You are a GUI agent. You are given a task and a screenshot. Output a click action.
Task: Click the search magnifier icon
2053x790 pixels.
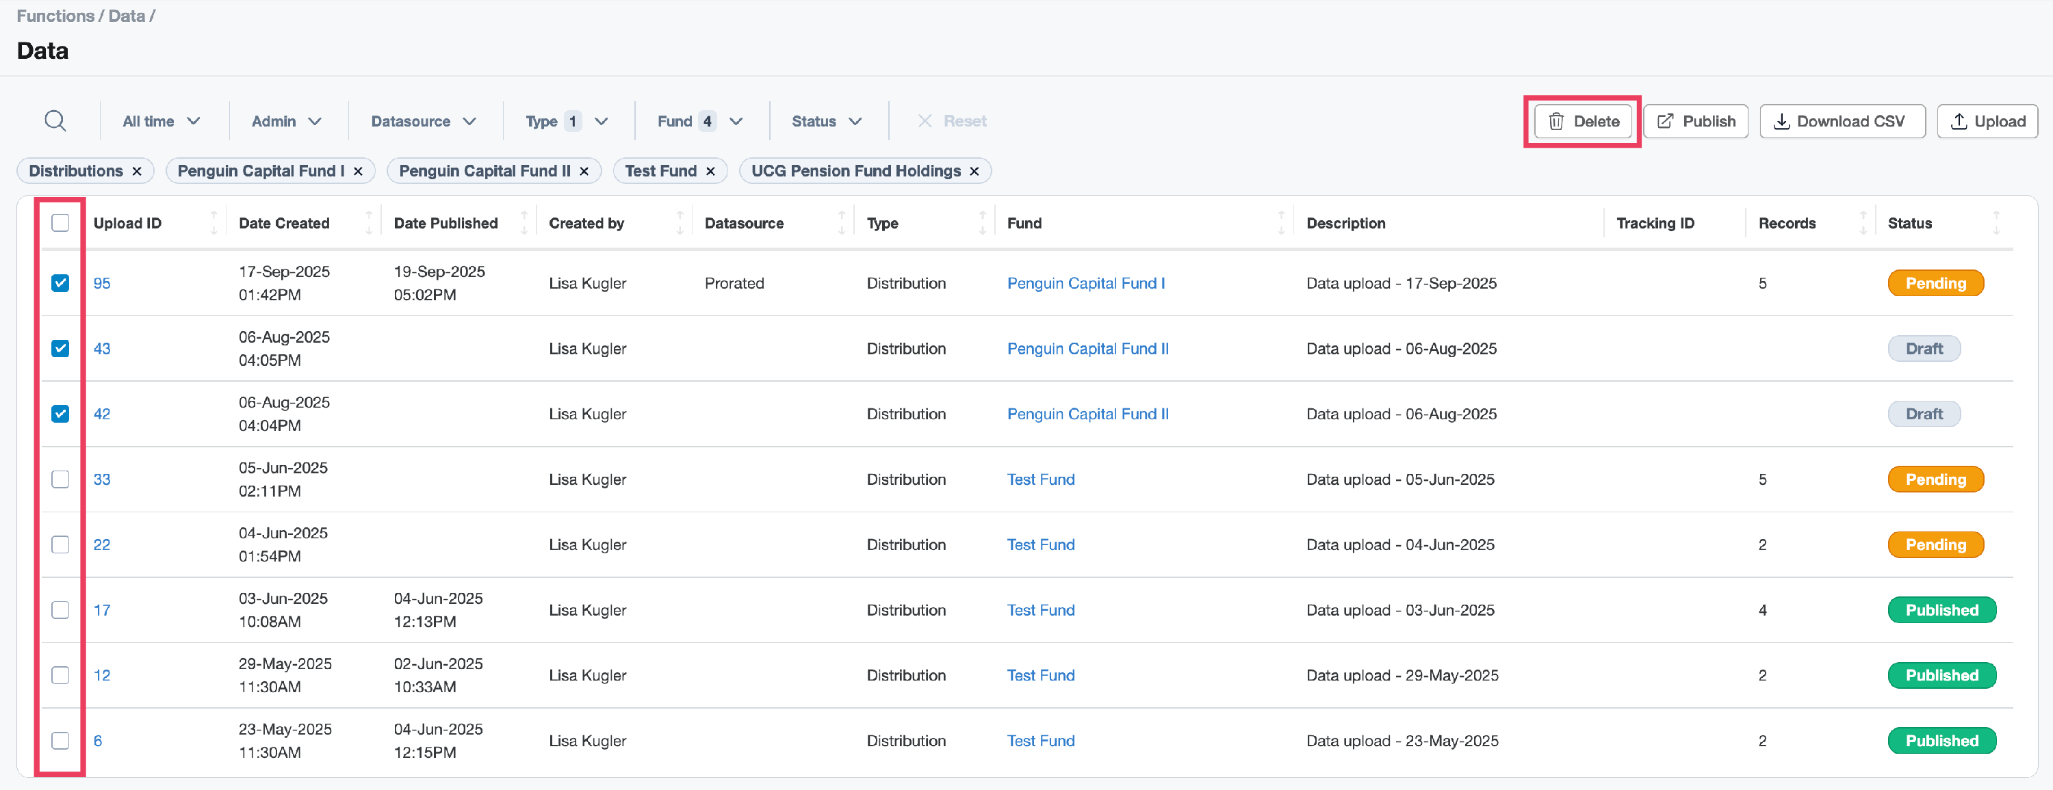pyautogui.click(x=55, y=121)
